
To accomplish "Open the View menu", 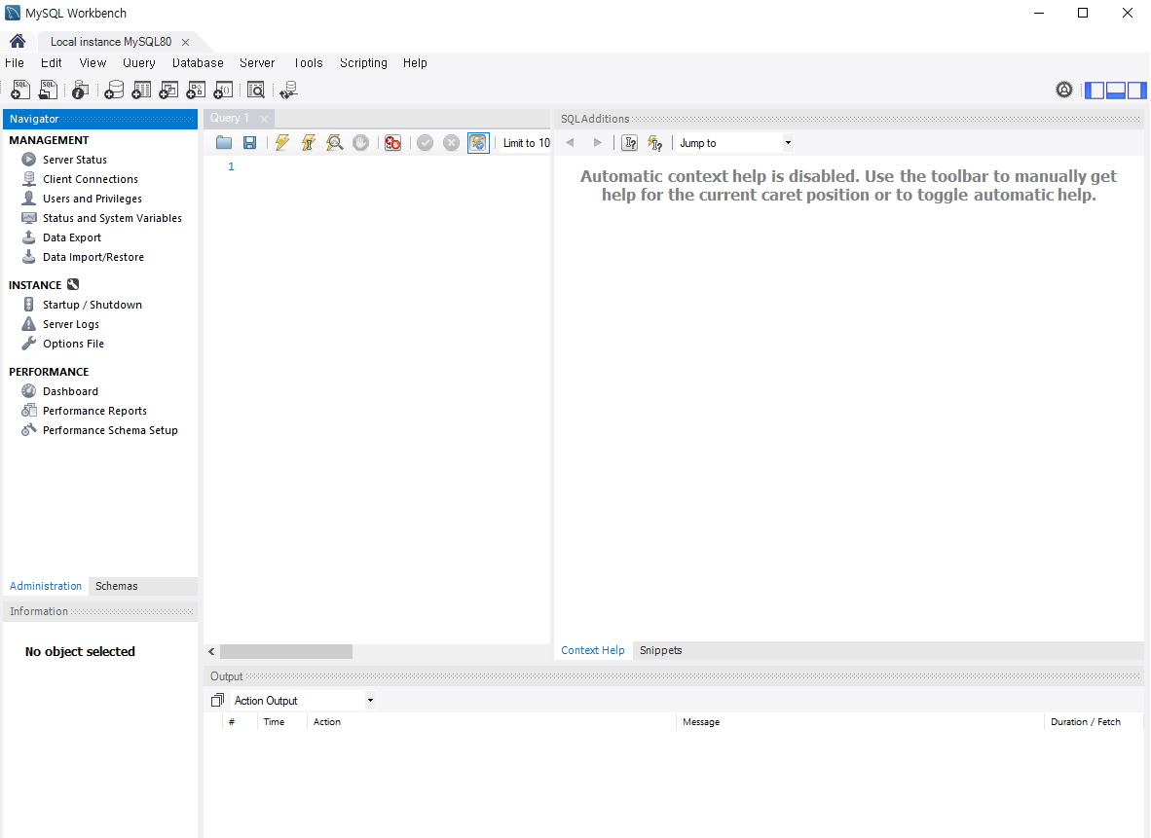I will (93, 62).
